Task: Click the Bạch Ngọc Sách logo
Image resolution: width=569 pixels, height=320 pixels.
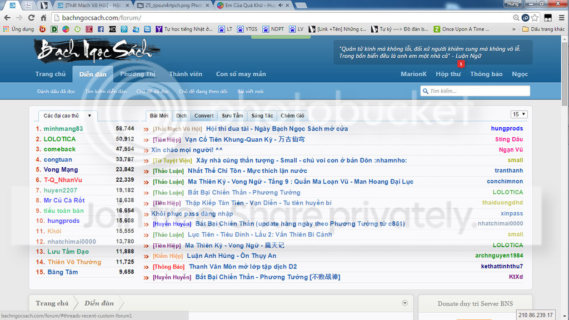Action: [94, 51]
